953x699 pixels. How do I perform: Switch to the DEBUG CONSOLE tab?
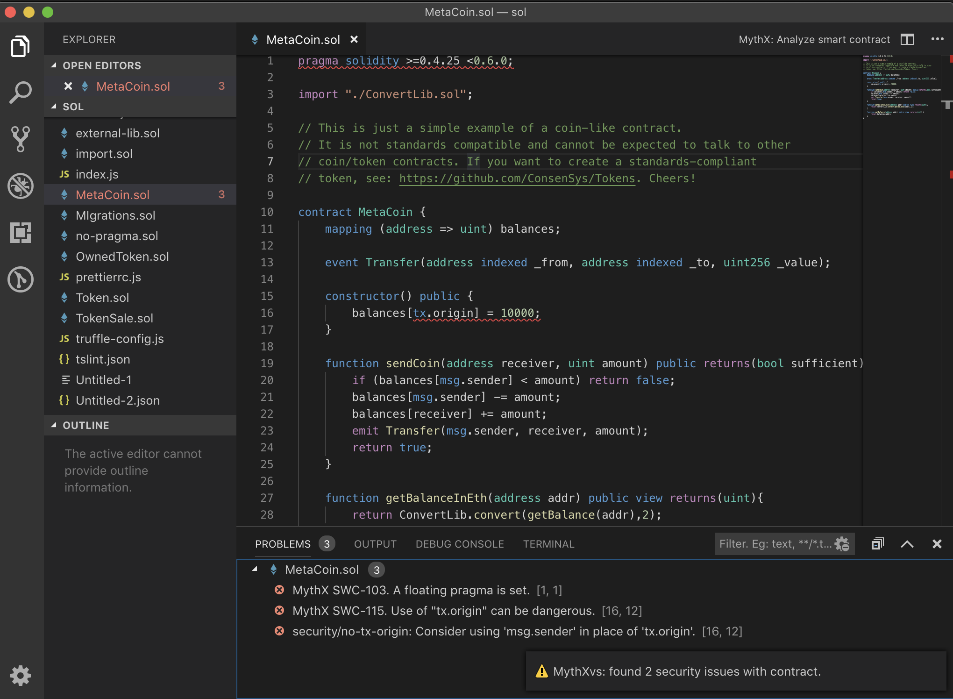pyautogui.click(x=460, y=544)
